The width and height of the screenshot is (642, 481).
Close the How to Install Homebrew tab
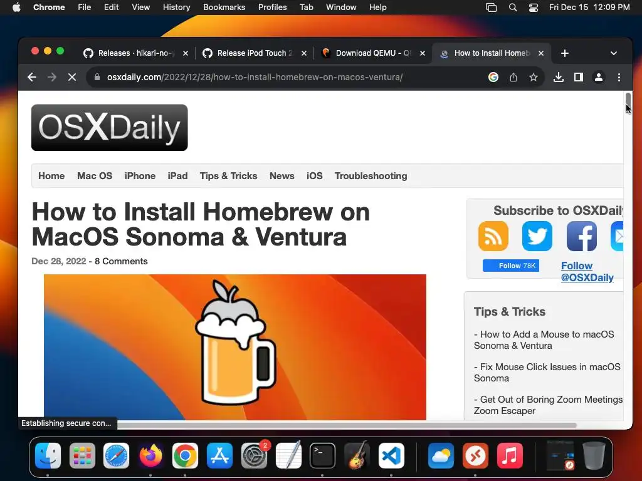tap(541, 53)
